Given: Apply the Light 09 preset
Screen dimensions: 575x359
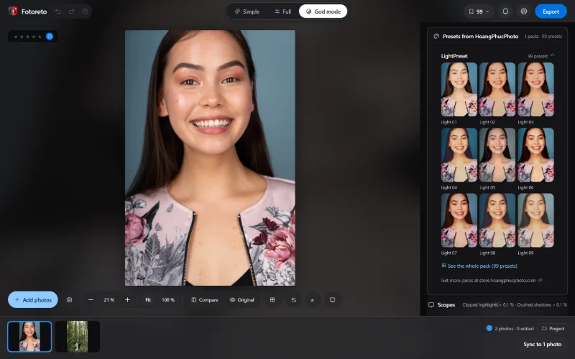Looking at the screenshot, I should (x=535, y=220).
